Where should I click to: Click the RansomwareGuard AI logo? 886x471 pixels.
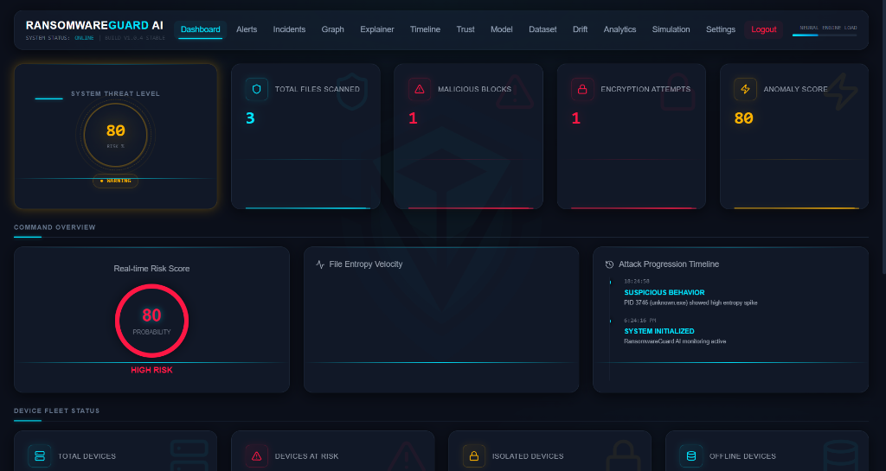pos(94,25)
